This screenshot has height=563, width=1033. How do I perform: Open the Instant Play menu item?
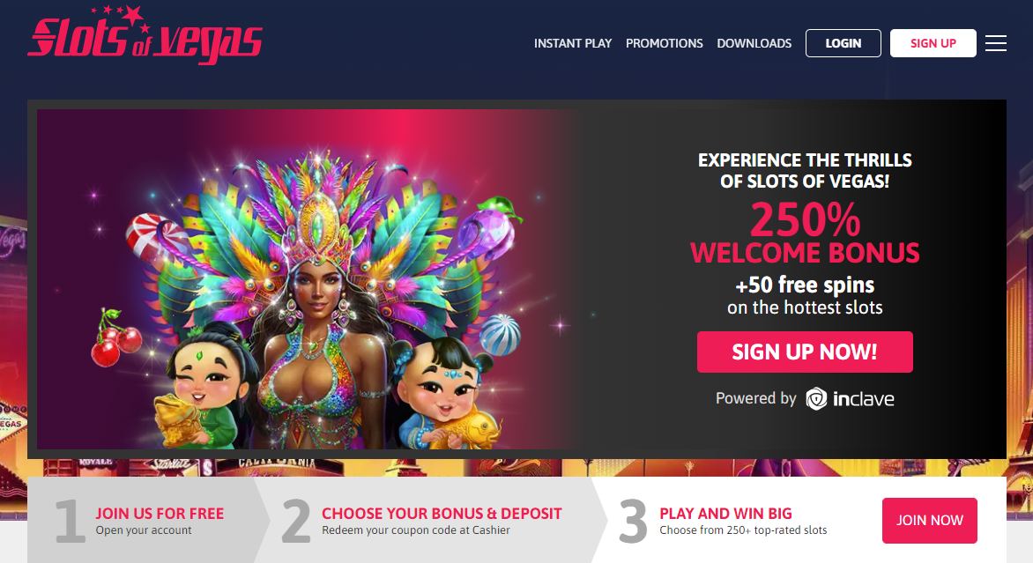point(573,43)
